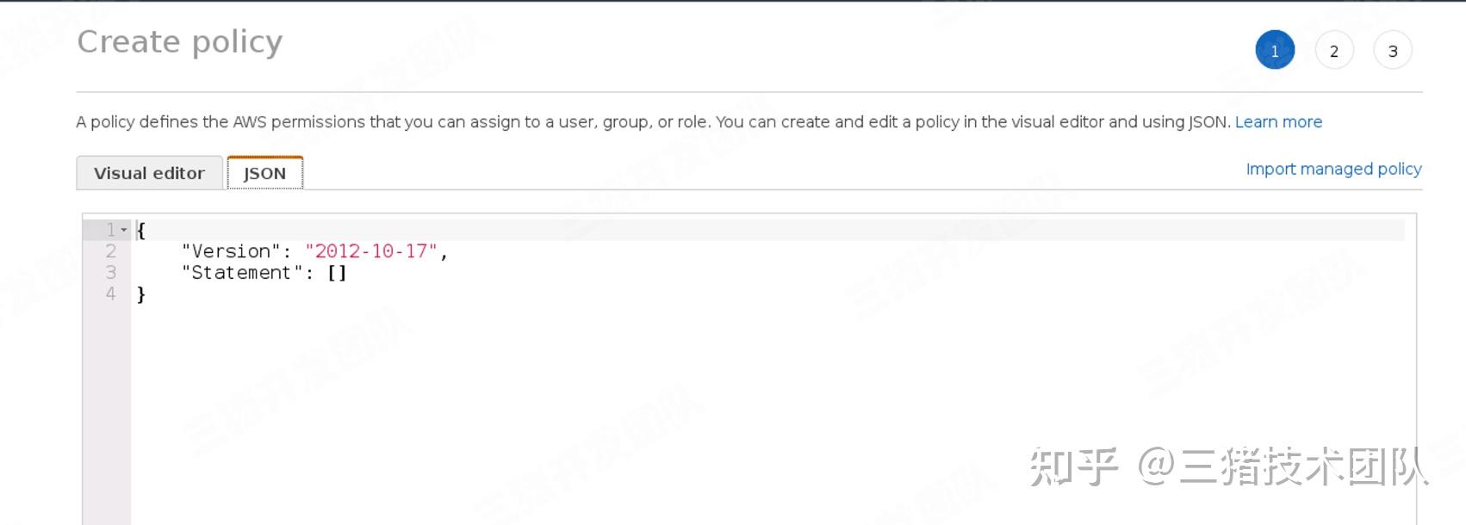This screenshot has width=1466, height=525.
Task: Collapse the JSON block on line 1
Action: pyautogui.click(x=124, y=230)
